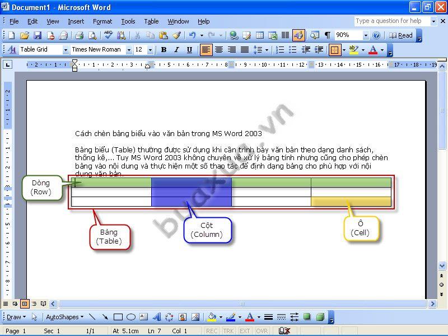Insert WordArt from Drawing toolbar

coord(157,317)
